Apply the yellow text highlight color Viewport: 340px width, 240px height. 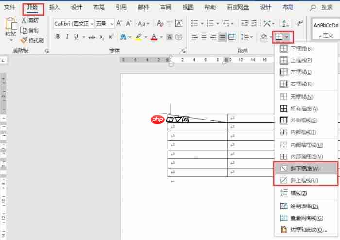(x=139, y=37)
